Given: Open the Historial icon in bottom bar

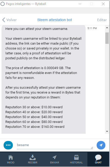Looking at the screenshot, I should click(76, 157).
